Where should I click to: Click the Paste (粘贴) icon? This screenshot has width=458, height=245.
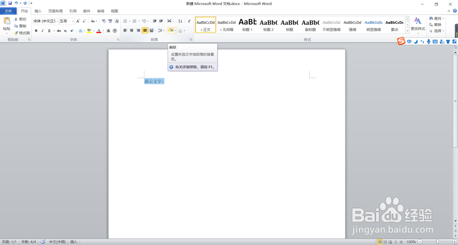6,21
